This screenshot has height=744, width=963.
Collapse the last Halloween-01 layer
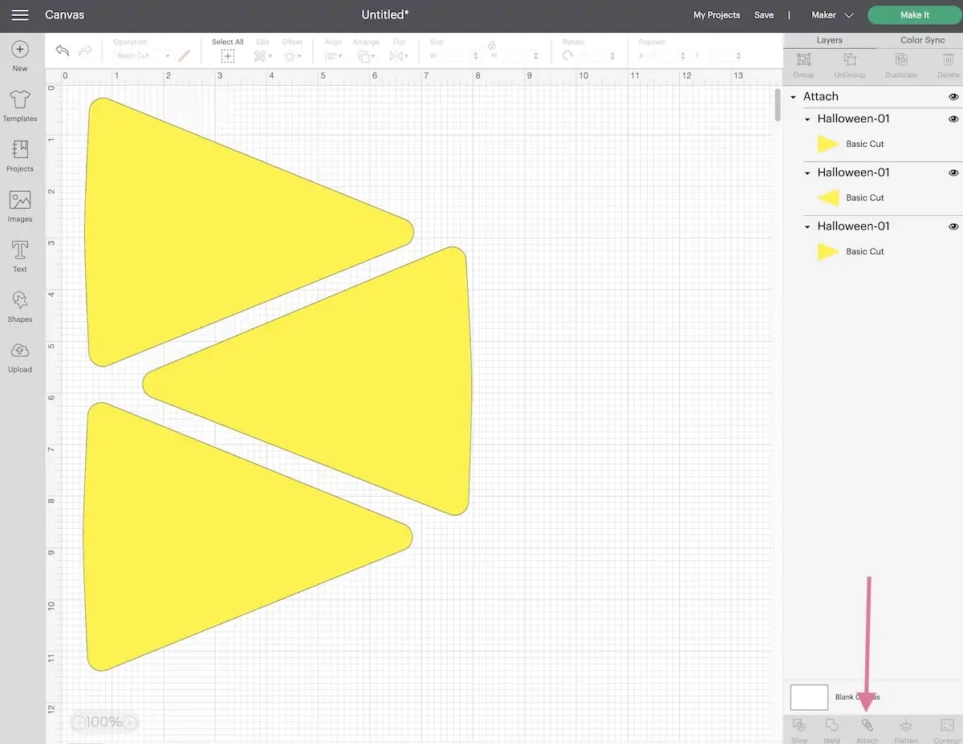click(x=807, y=227)
